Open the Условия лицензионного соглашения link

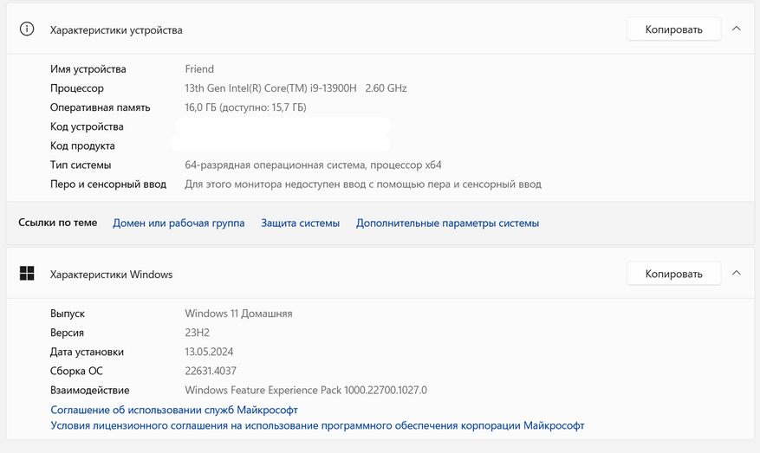317,425
